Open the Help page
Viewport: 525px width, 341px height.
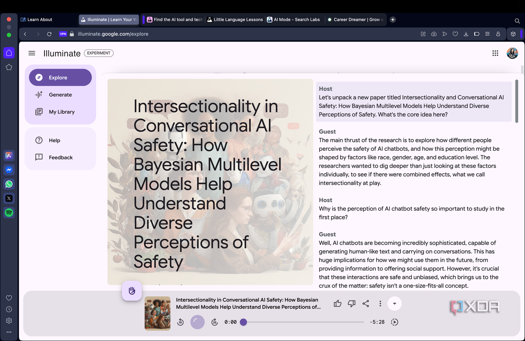tap(60, 140)
